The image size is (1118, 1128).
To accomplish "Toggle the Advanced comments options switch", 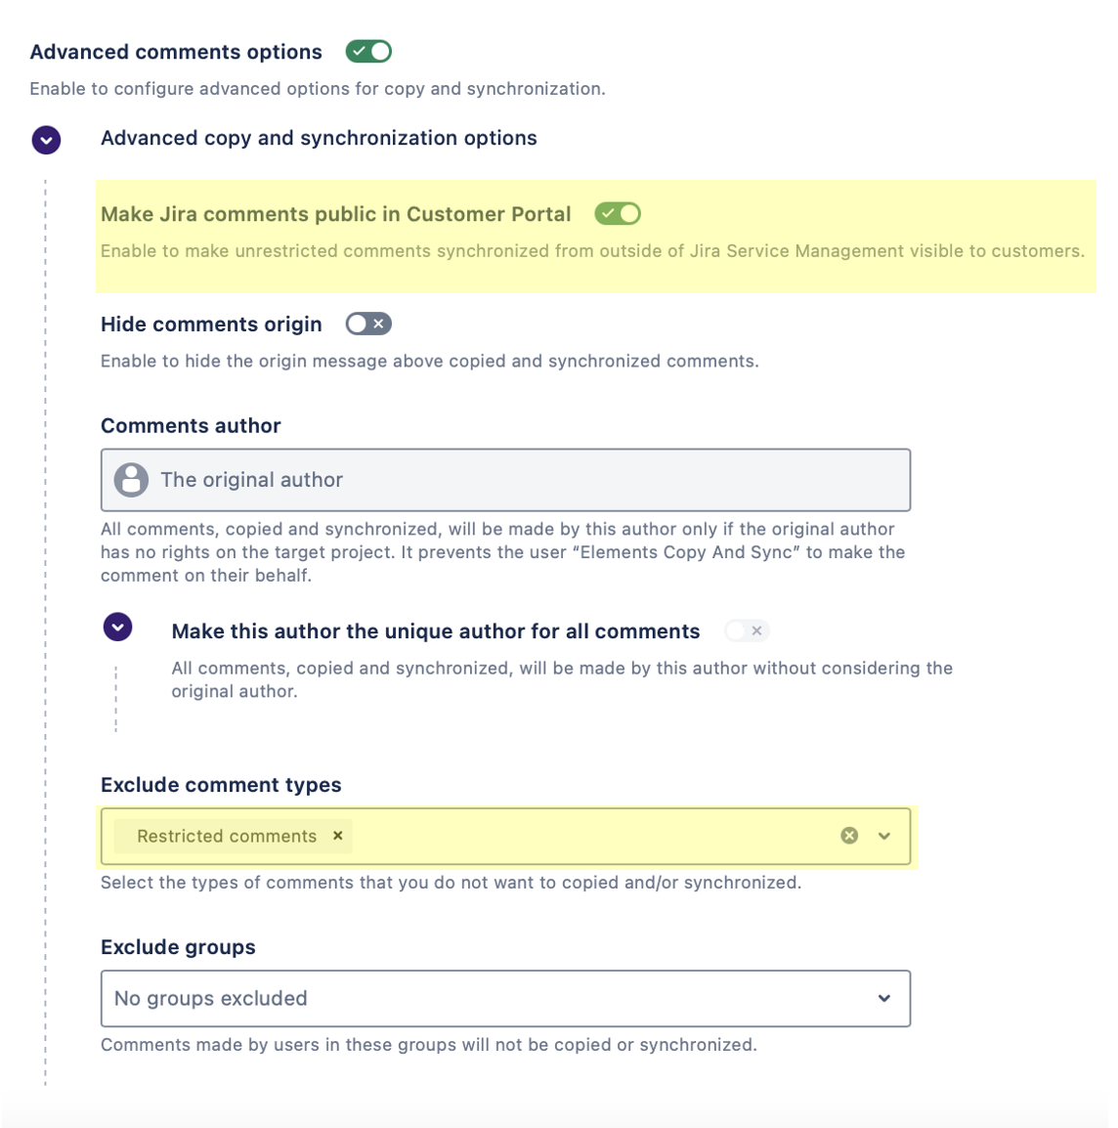I will coord(368,52).
